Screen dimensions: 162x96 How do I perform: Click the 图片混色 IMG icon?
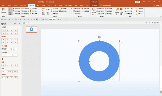pos(43,11)
